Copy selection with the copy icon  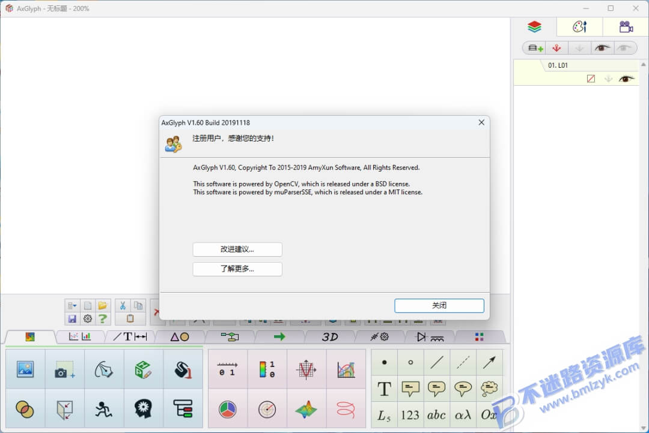click(138, 306)
